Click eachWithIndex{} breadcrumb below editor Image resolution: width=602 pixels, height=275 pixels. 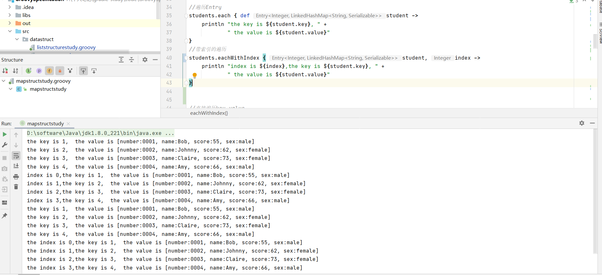[x=209, y=113]
